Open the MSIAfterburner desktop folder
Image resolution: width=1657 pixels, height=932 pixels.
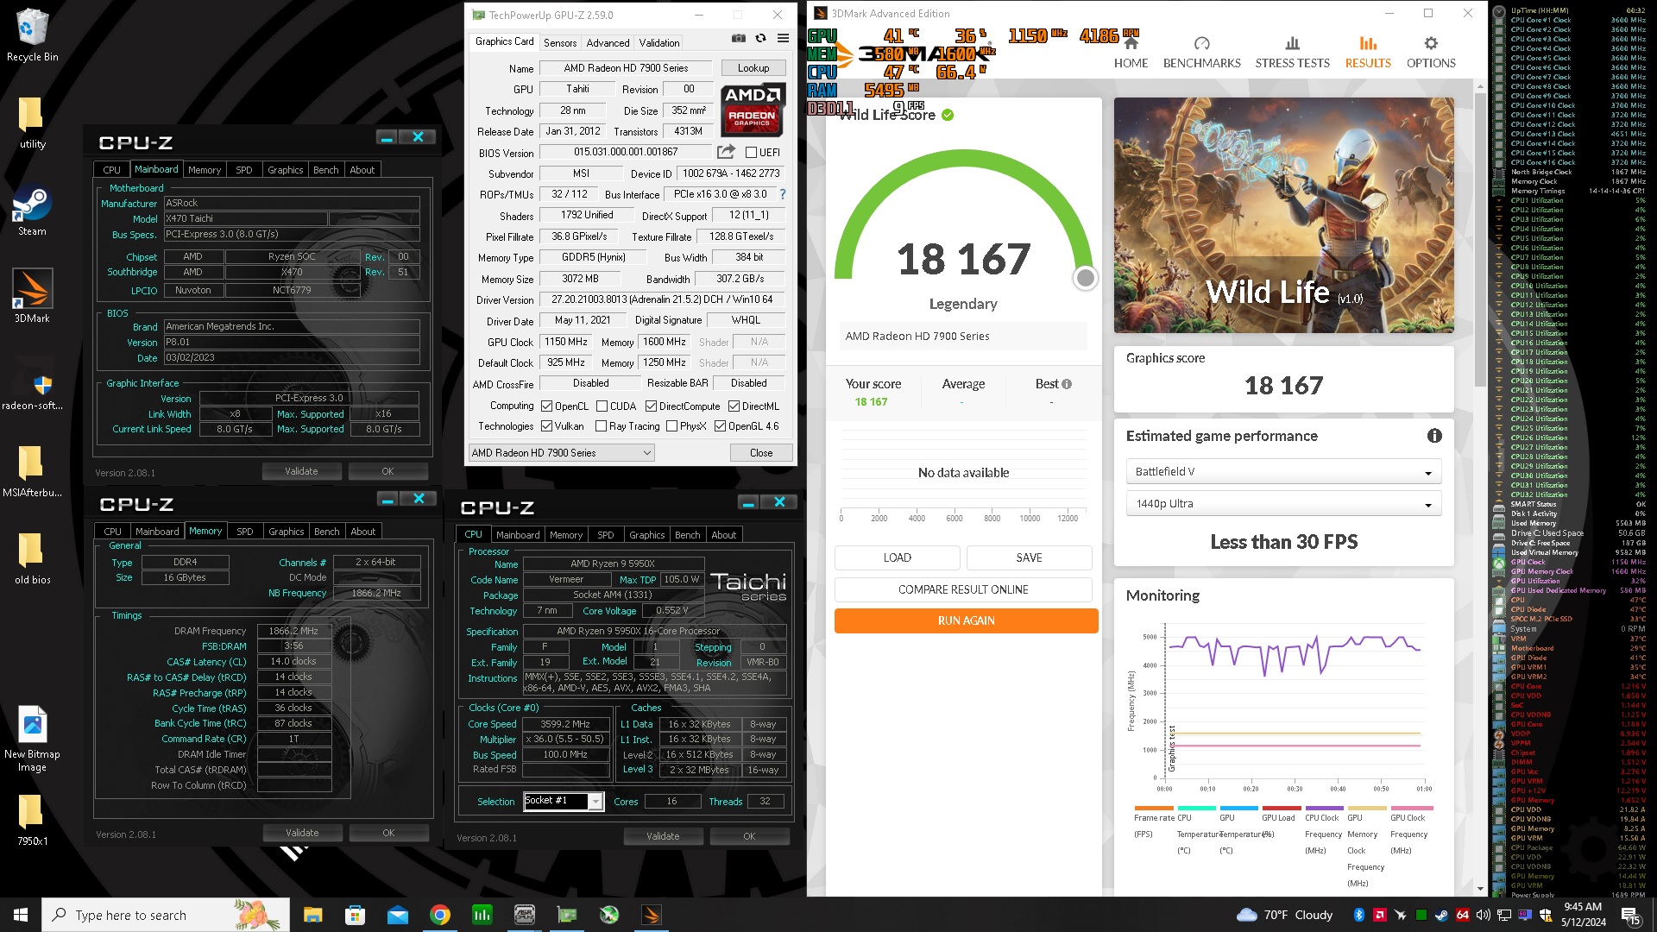tap(32, 470)
